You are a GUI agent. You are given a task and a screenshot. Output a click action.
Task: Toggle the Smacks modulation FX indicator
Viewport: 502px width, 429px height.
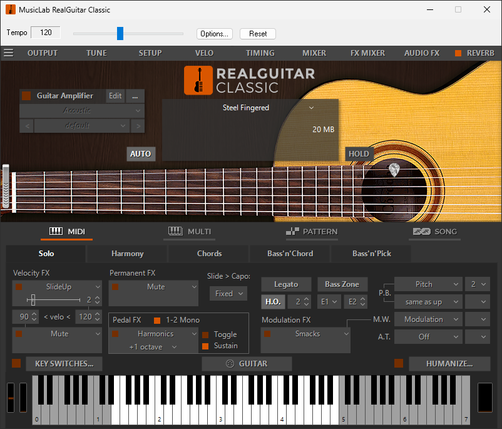click(x=267, y=334)
